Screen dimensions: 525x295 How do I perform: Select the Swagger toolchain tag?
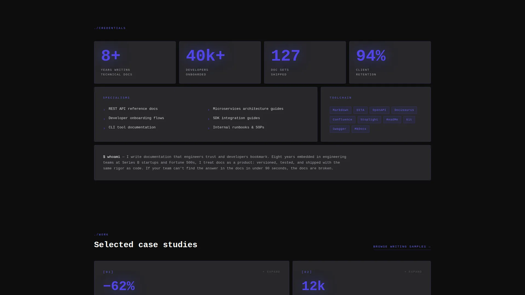(339, 129)
